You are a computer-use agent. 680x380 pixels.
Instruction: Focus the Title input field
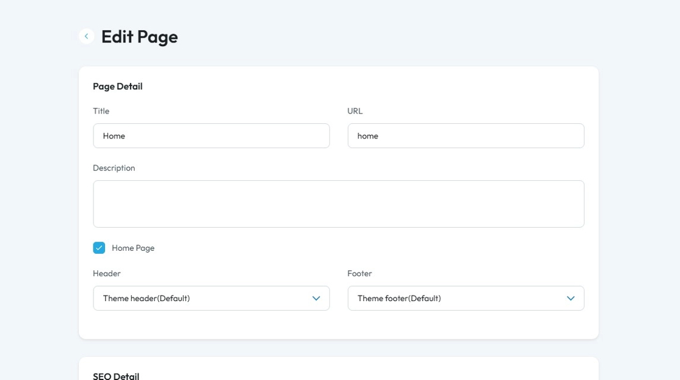211,136
